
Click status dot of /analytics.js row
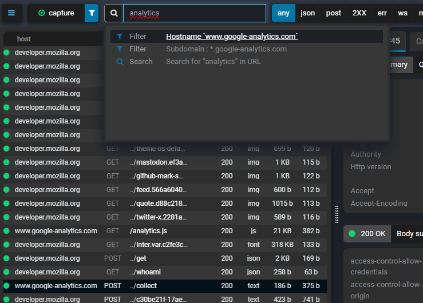[6, 231]
